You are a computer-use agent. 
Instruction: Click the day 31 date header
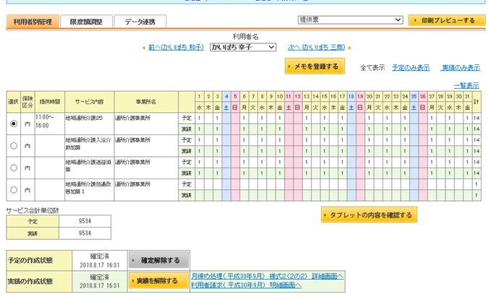pyautogui.click(x=467, y=96)
